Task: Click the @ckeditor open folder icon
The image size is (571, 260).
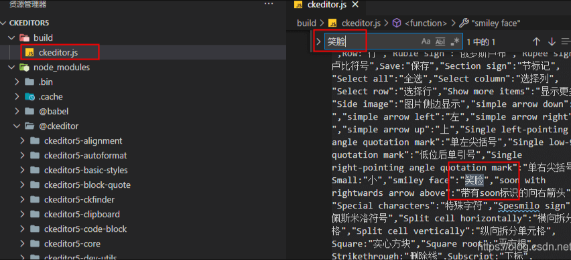Action: [x=29, y=126]
